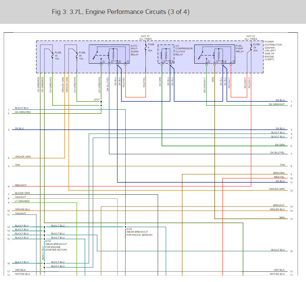The height and width of the screenshot is (282, 306).
Task: Click left connector pin 5 TAN label
Action: click(17, 165)
